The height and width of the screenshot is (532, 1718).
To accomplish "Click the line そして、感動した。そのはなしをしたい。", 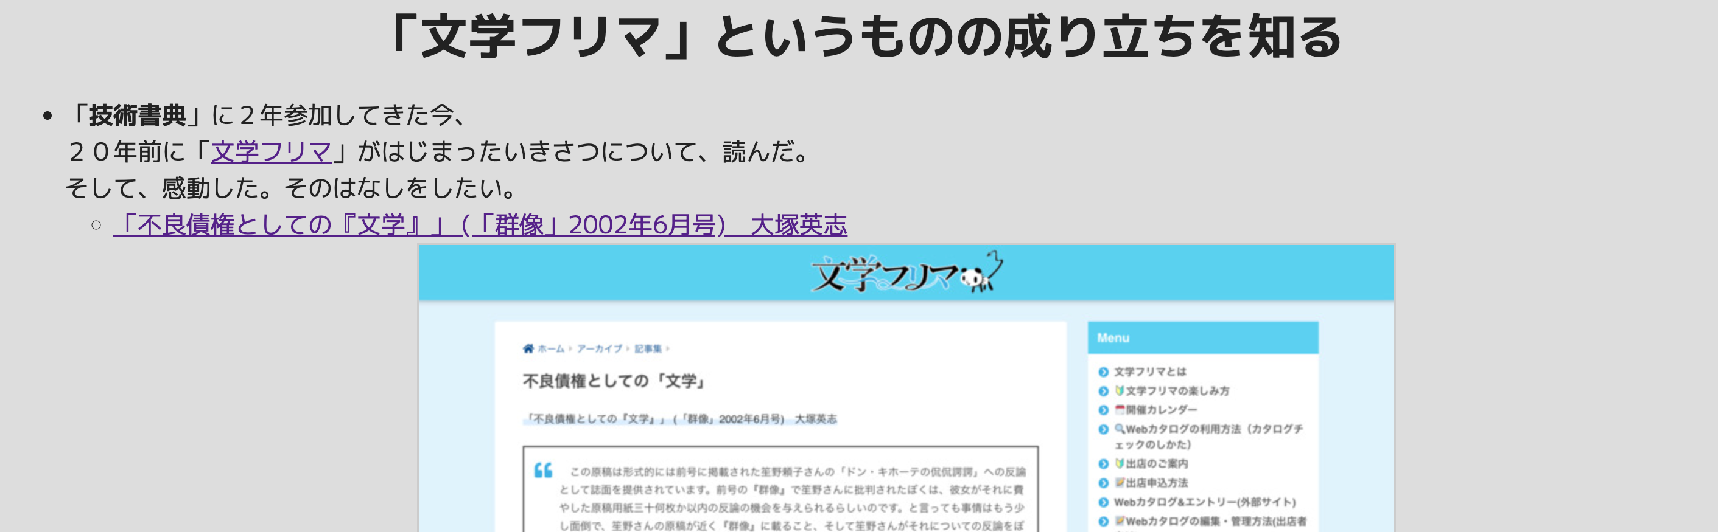I will (292, 188).
